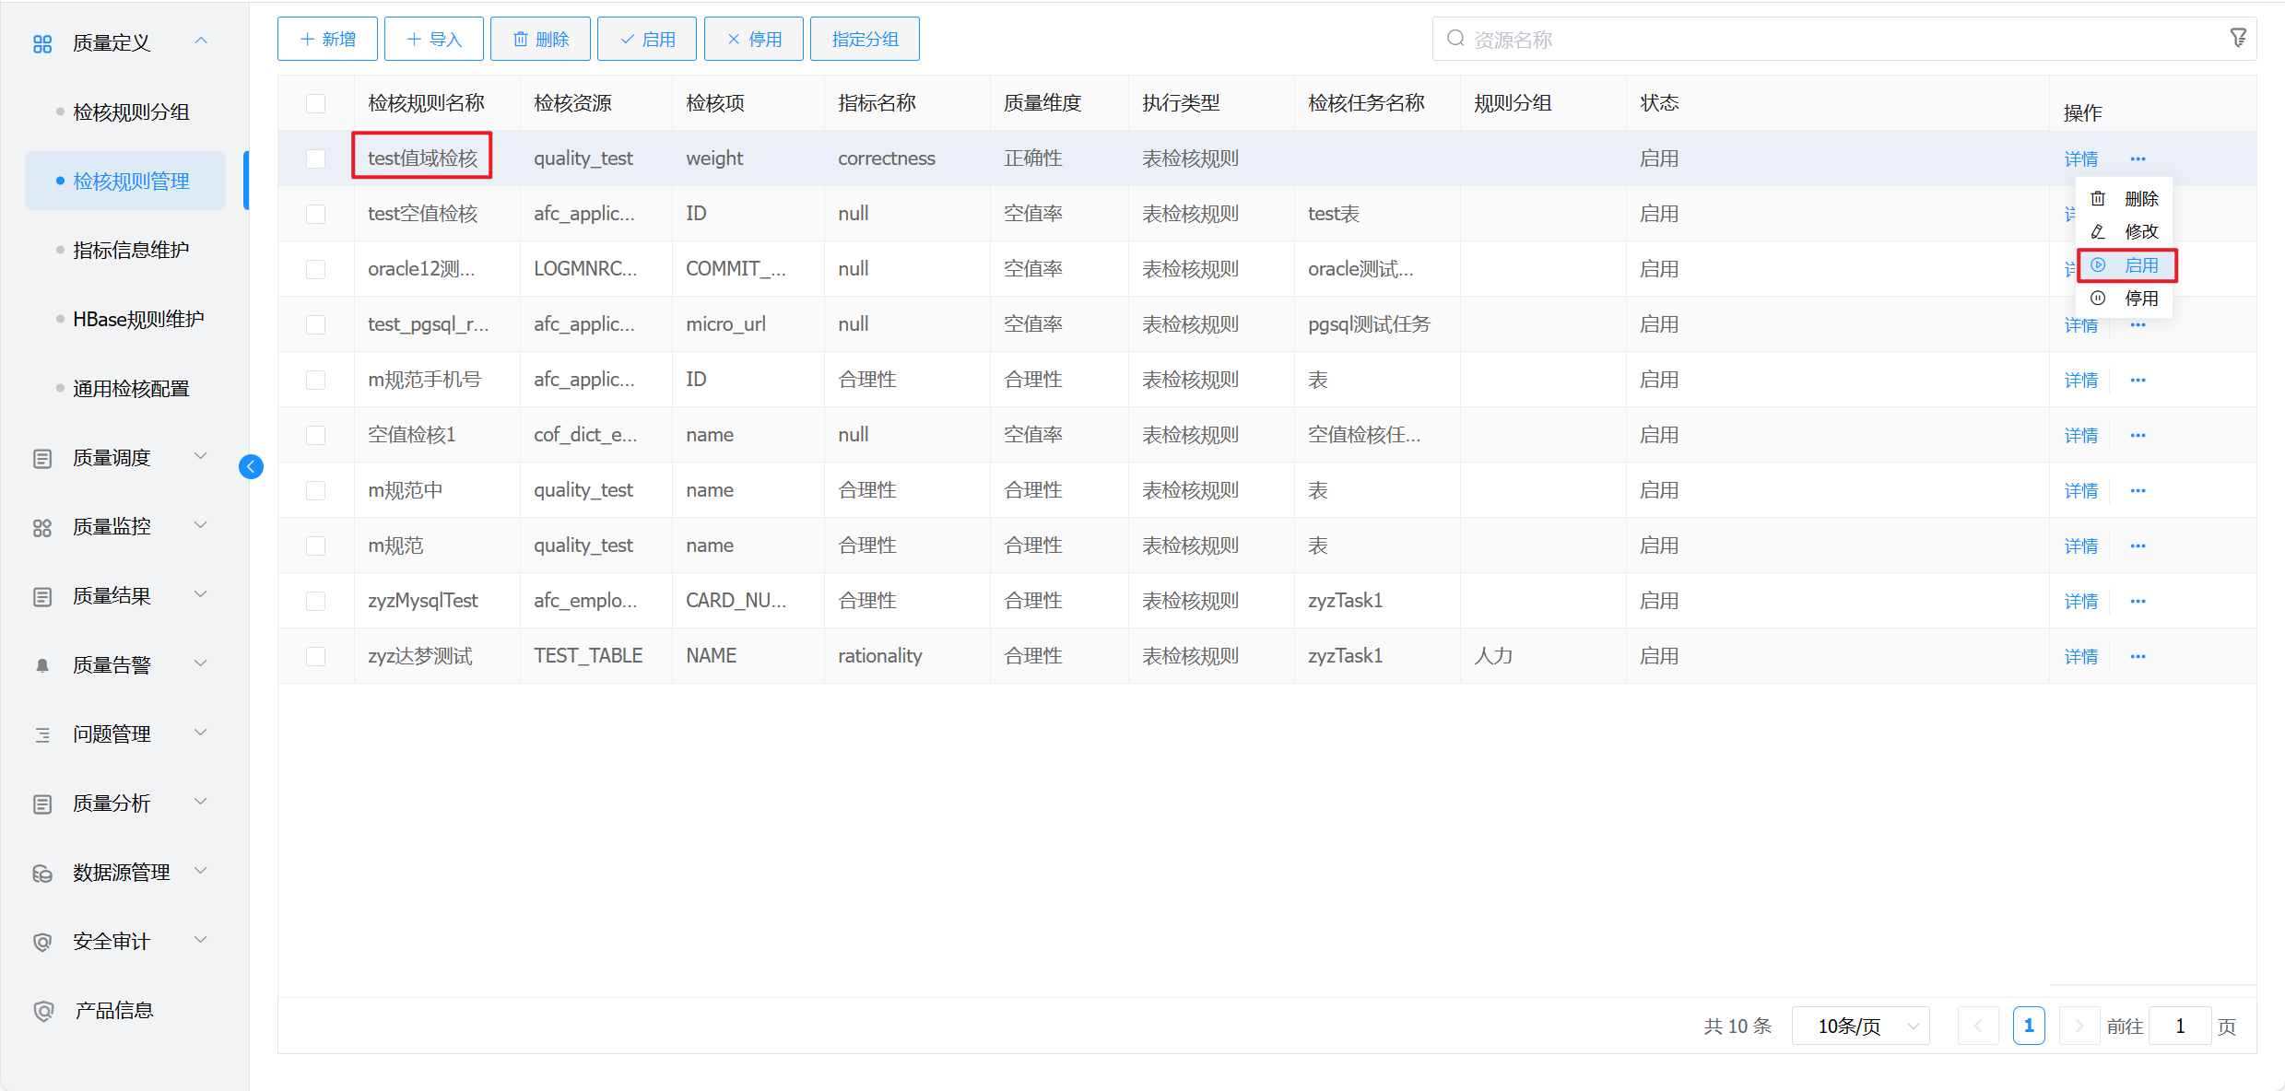Click the 安全审计 shield icon
Screen dimensions: 2285x1091
(x=42, y=942)
